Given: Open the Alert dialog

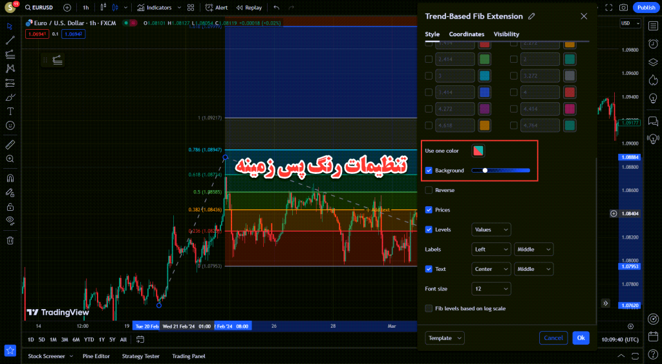Looking at the screenshot, I should 216,8.
